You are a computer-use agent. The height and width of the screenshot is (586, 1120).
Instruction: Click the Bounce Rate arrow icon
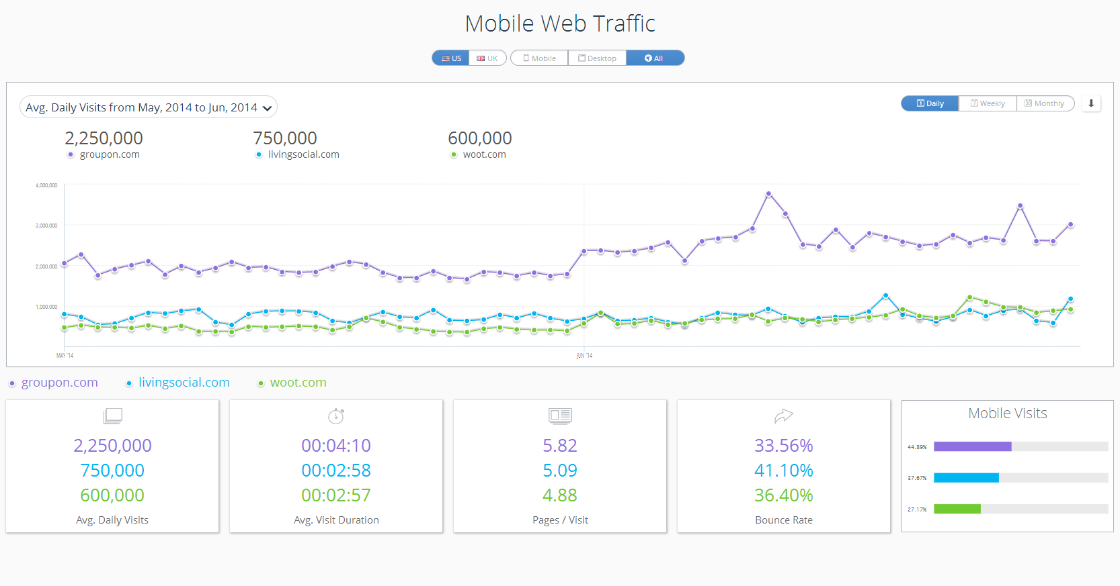click(784, 416)
